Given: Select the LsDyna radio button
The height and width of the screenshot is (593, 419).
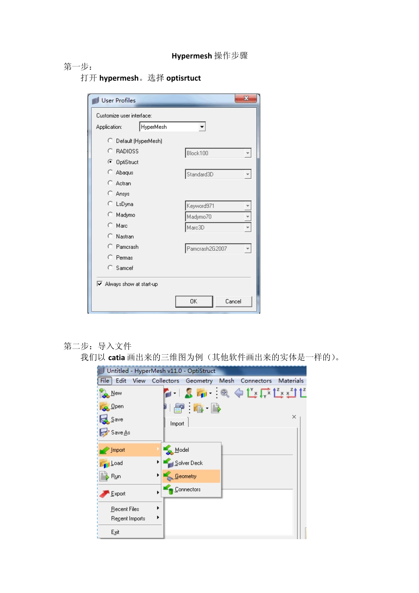Looking at the screenshot, I should click(x=110, y=204).
